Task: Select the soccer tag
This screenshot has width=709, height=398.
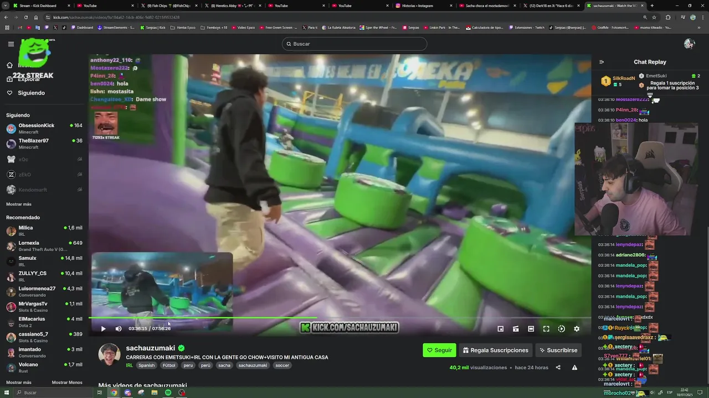Action: (x=282, y=365)
